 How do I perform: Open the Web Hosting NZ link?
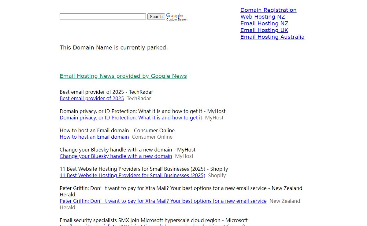click(x=262, y=17)
